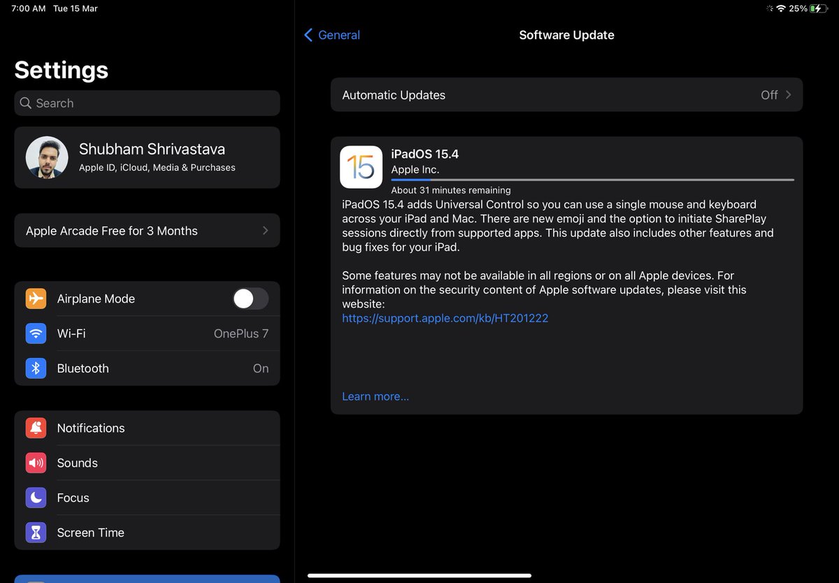Tap the profile photo thumbnail
Viewport: 839px width, 583px height.
coord(47,157)
